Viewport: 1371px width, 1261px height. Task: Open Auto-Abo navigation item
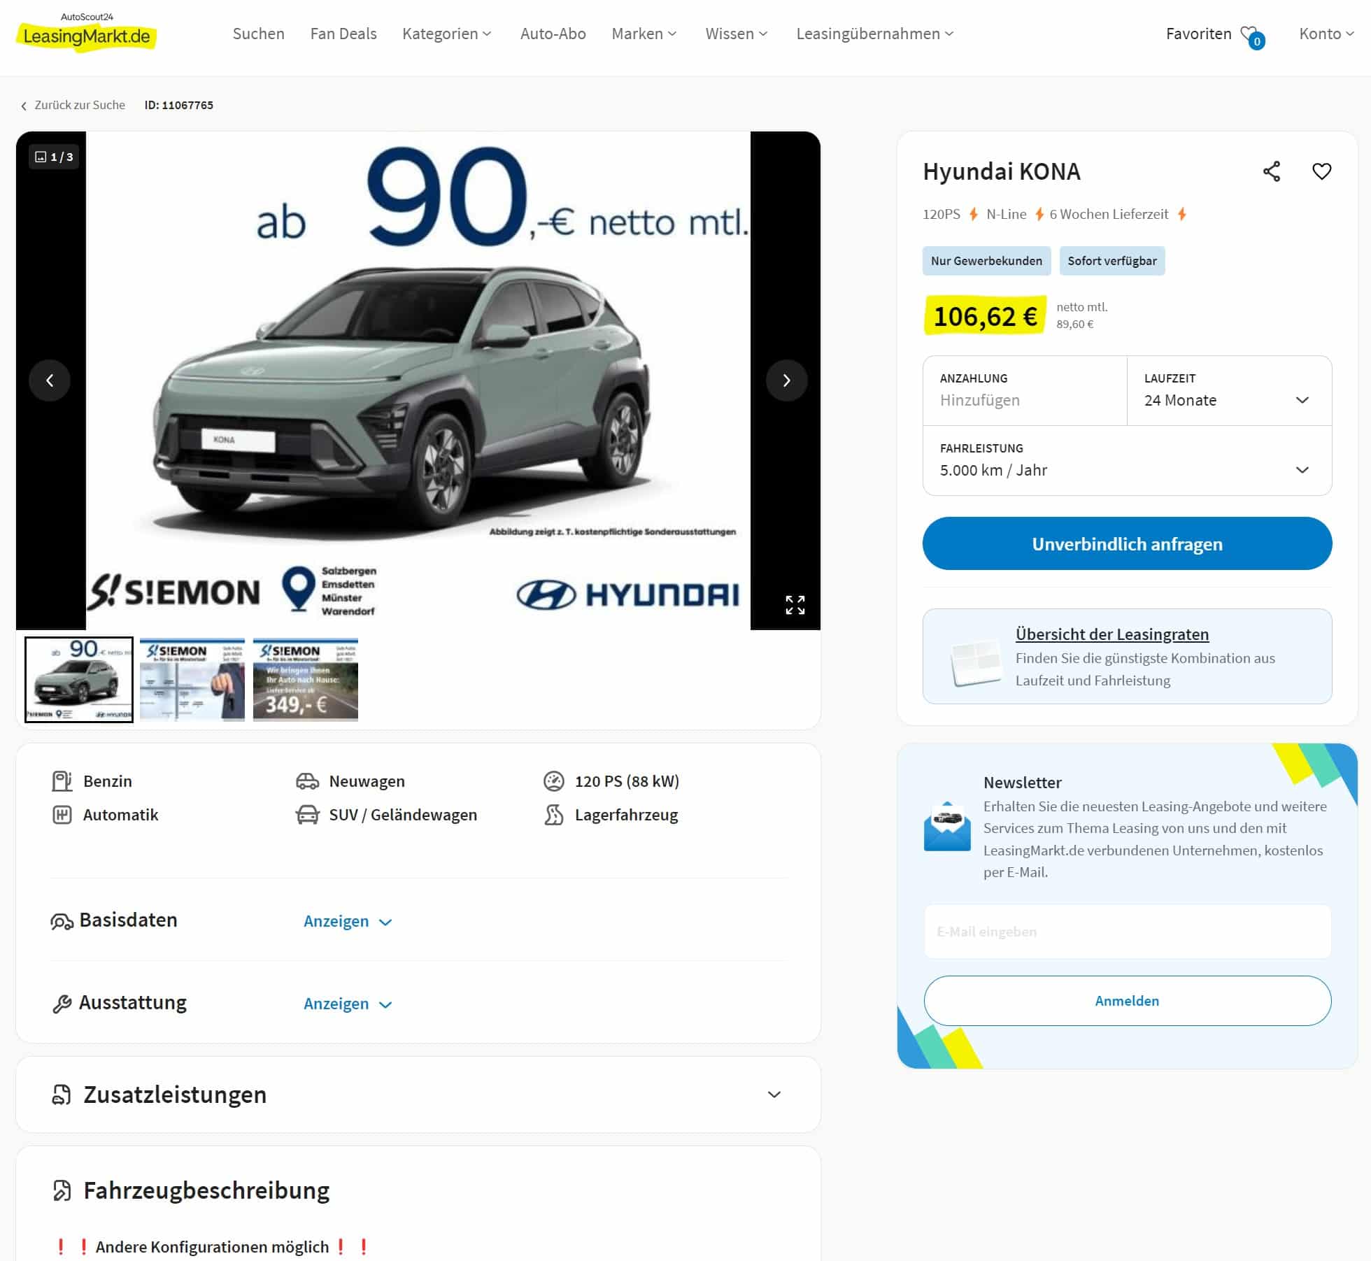click(x=553, y=34)
